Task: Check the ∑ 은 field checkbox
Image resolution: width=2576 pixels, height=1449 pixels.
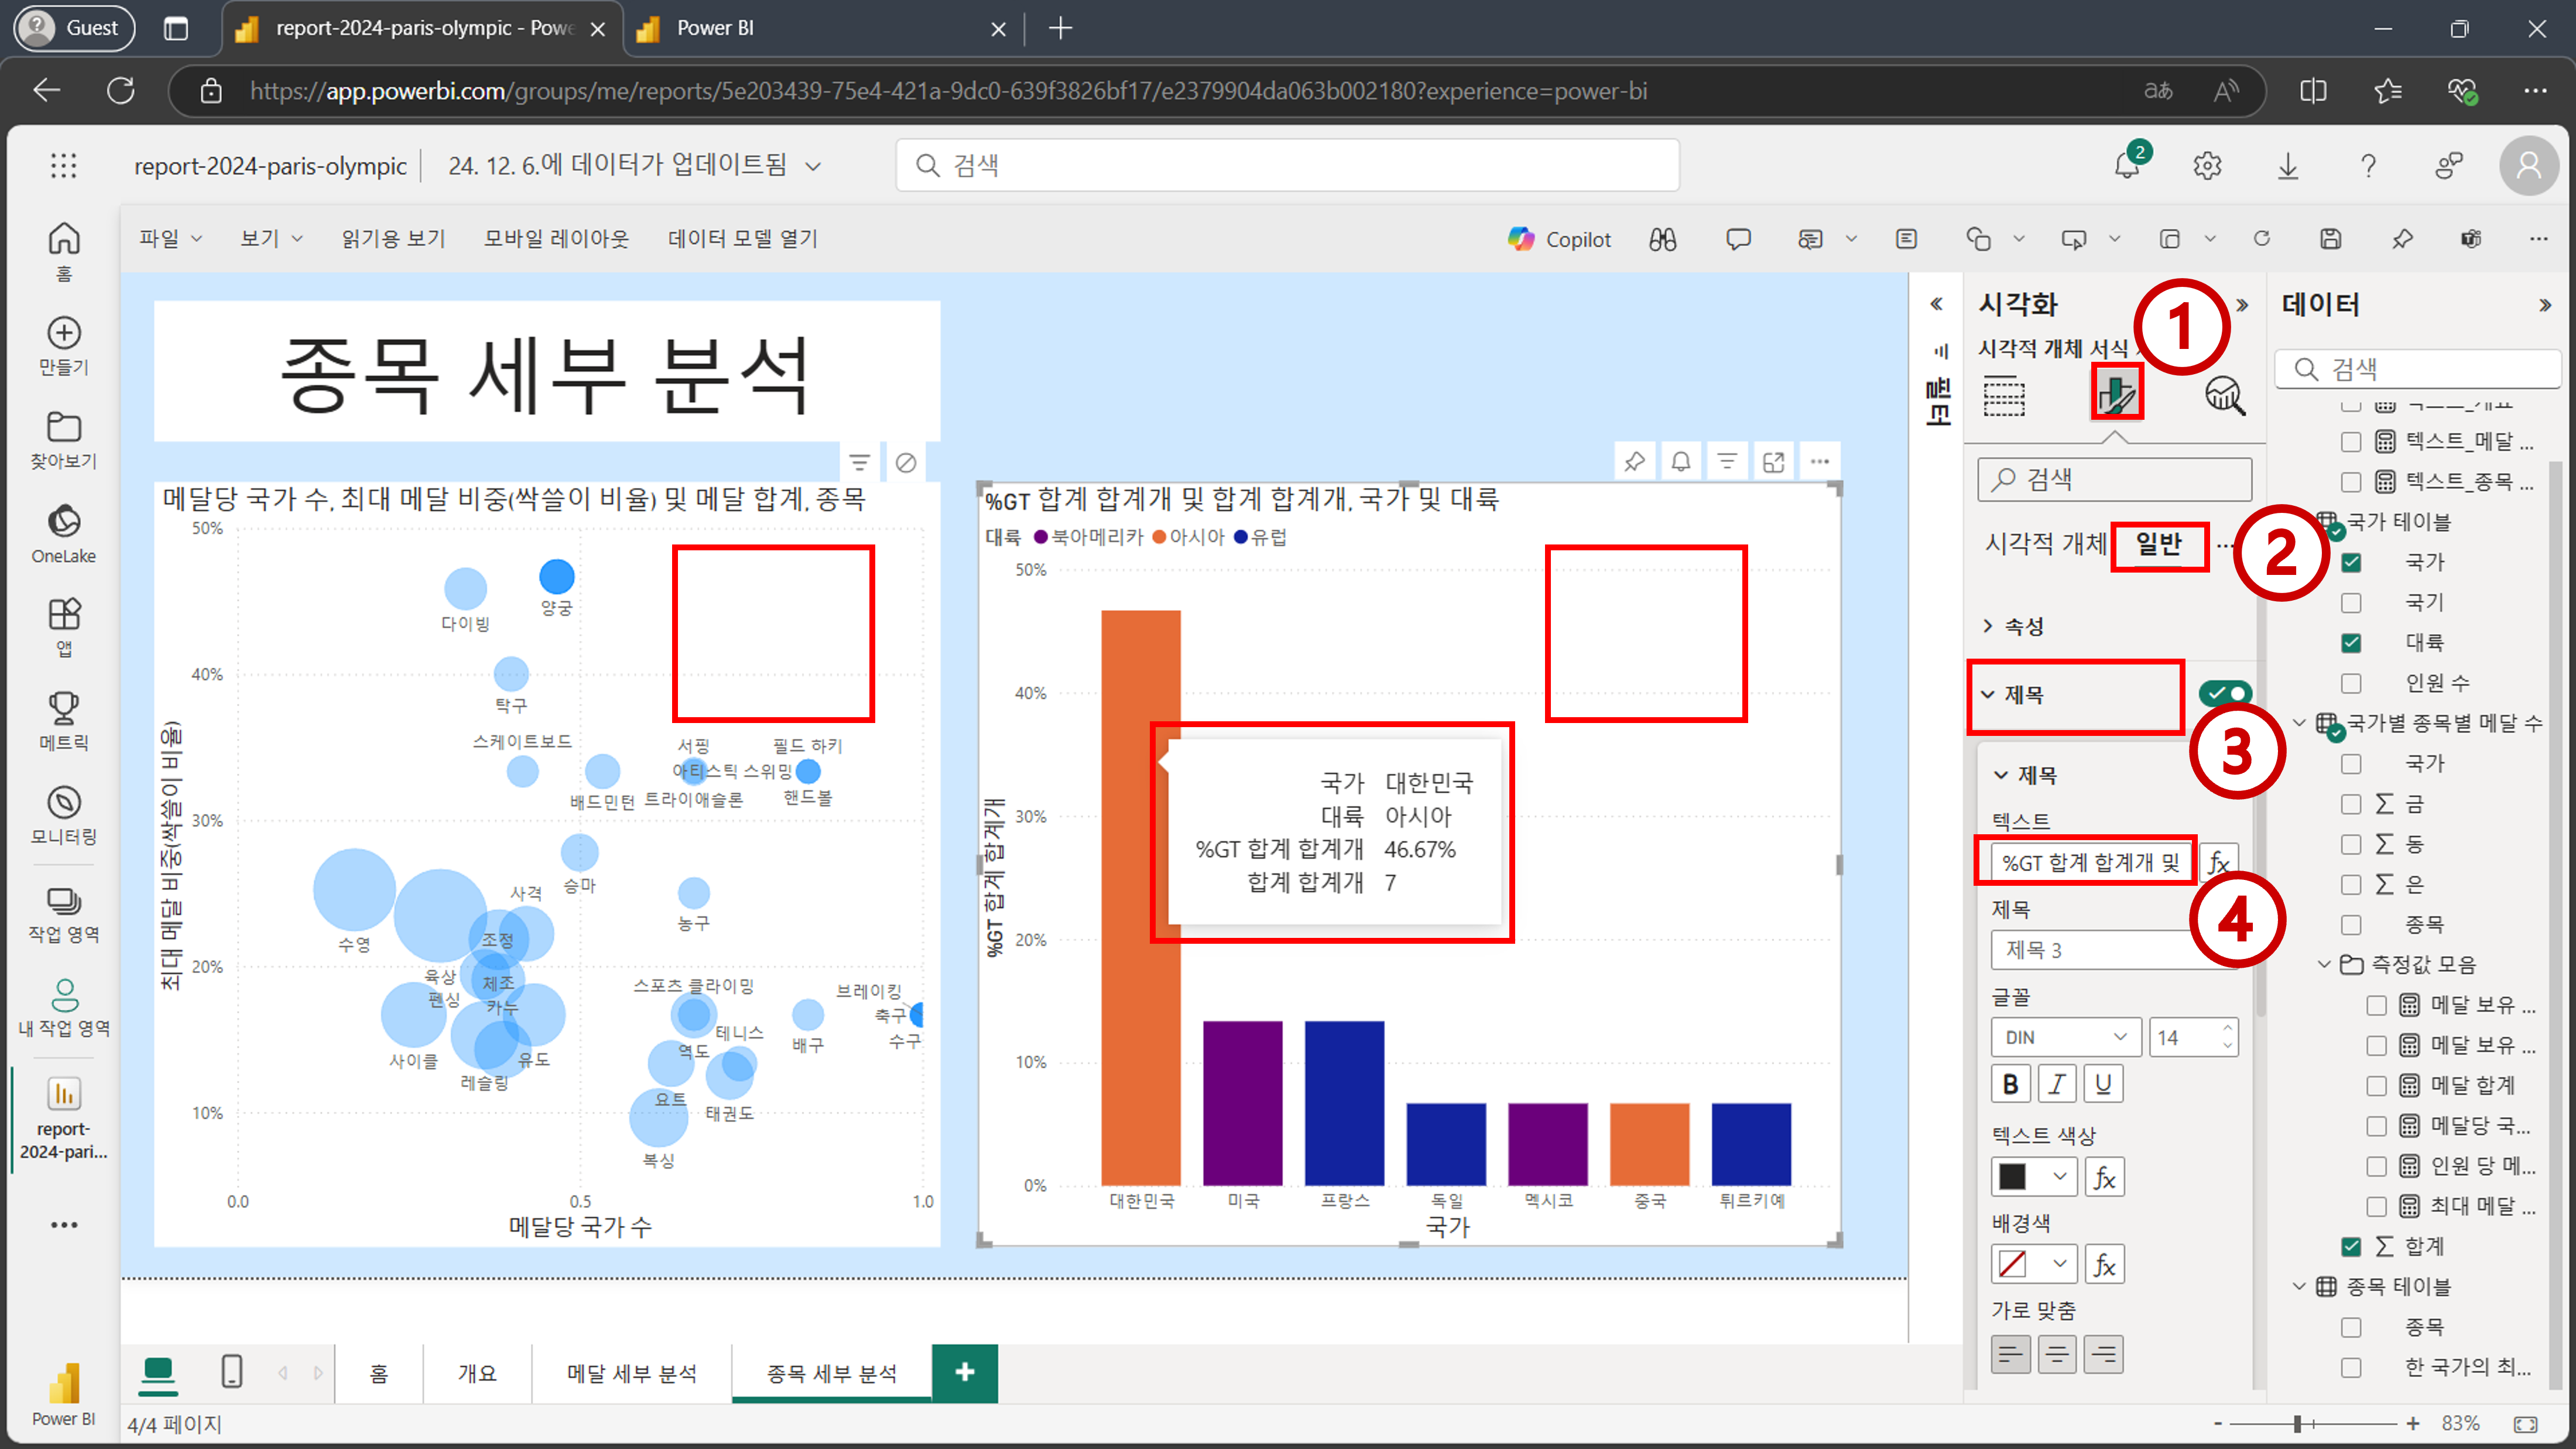Action: tap(2351, 884)
